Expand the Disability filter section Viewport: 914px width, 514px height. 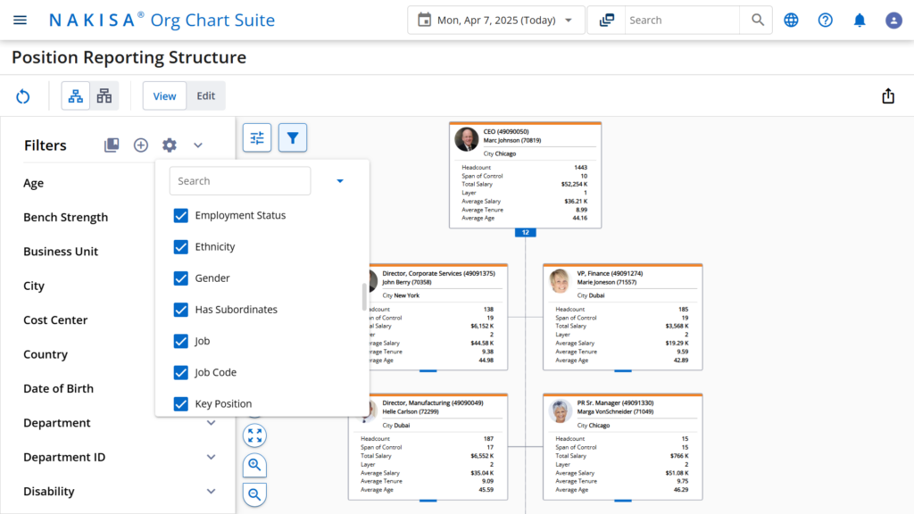tap(212, 492)
